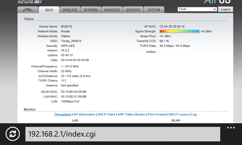The height and width of the screenshot is (145, 242).
Task: Open the browser three-dots menu
Action: [231, 127]
